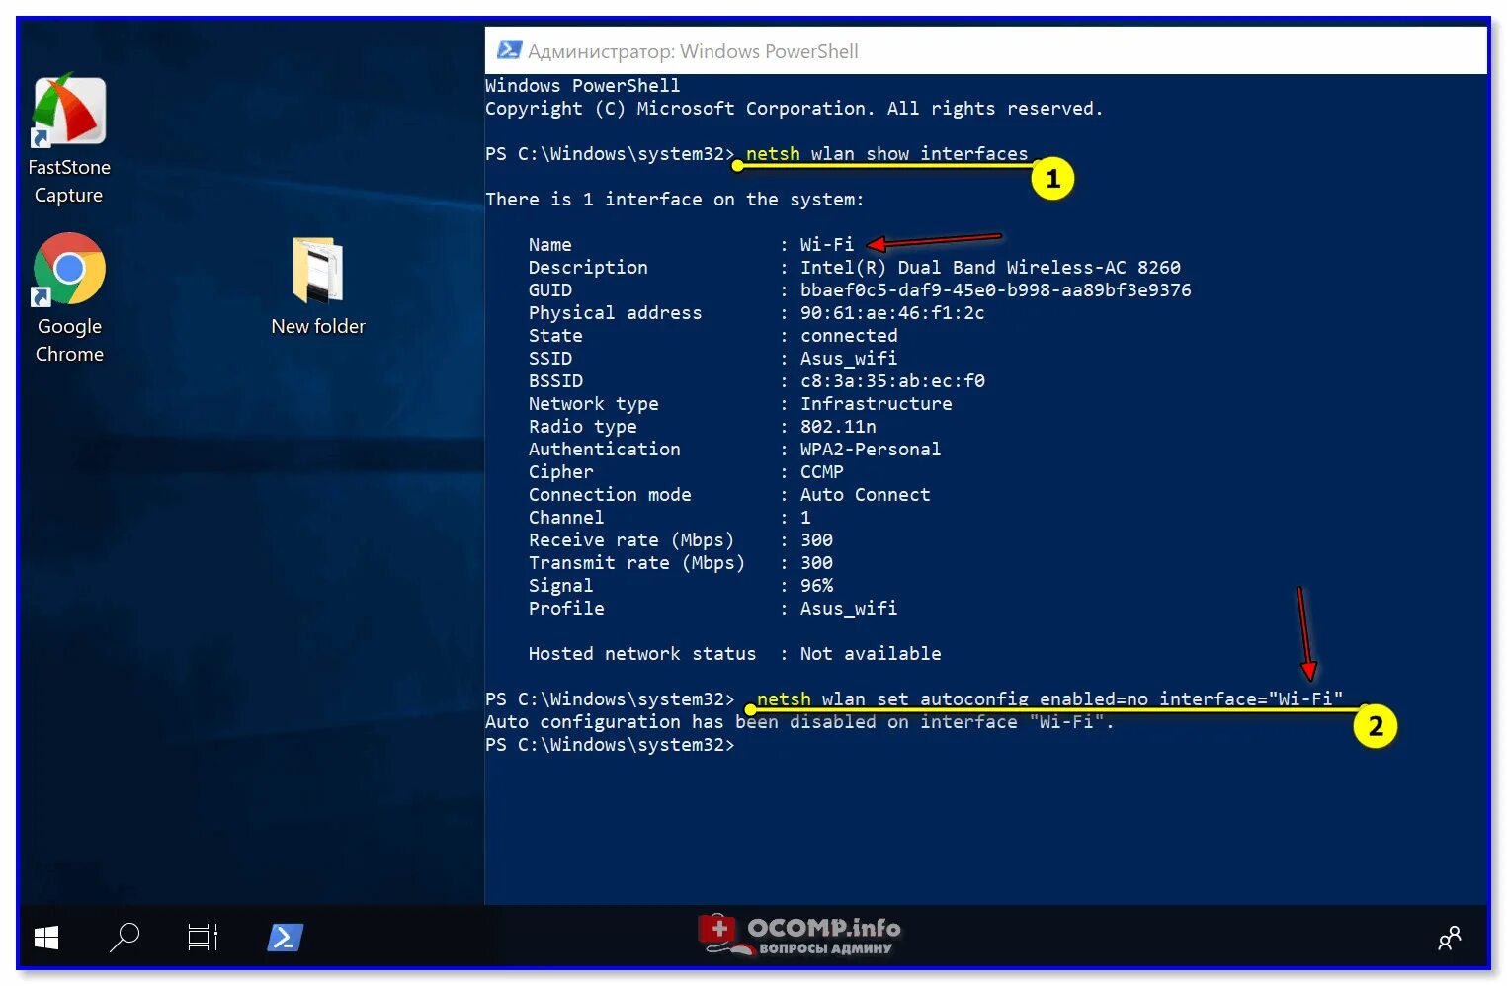Image resolution: width=1507 pixels, height=986 pixels.
Task: Click the Description value Intel Dual Band Wireless-AC 8260
Action: tap(990, 267)
